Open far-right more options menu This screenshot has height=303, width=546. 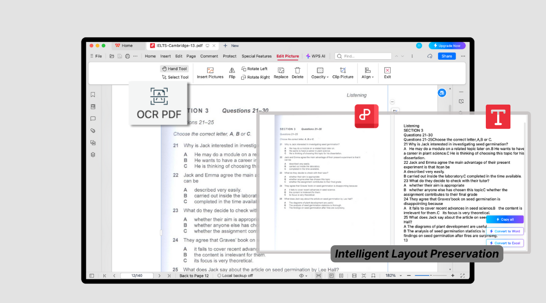463,56
